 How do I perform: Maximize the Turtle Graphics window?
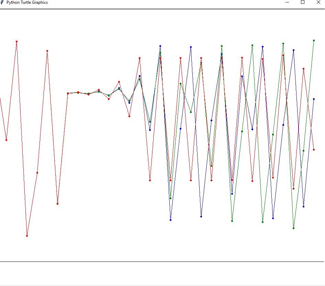pos(303,2)
